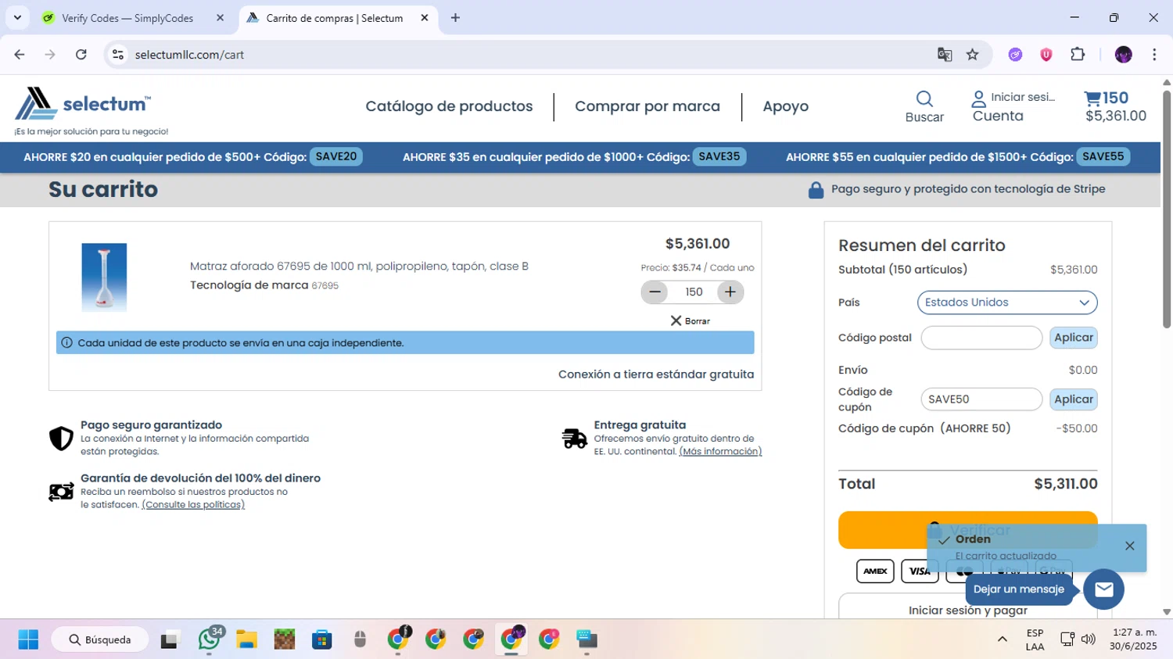Open the Selectum logo homepage

point(83,103)
